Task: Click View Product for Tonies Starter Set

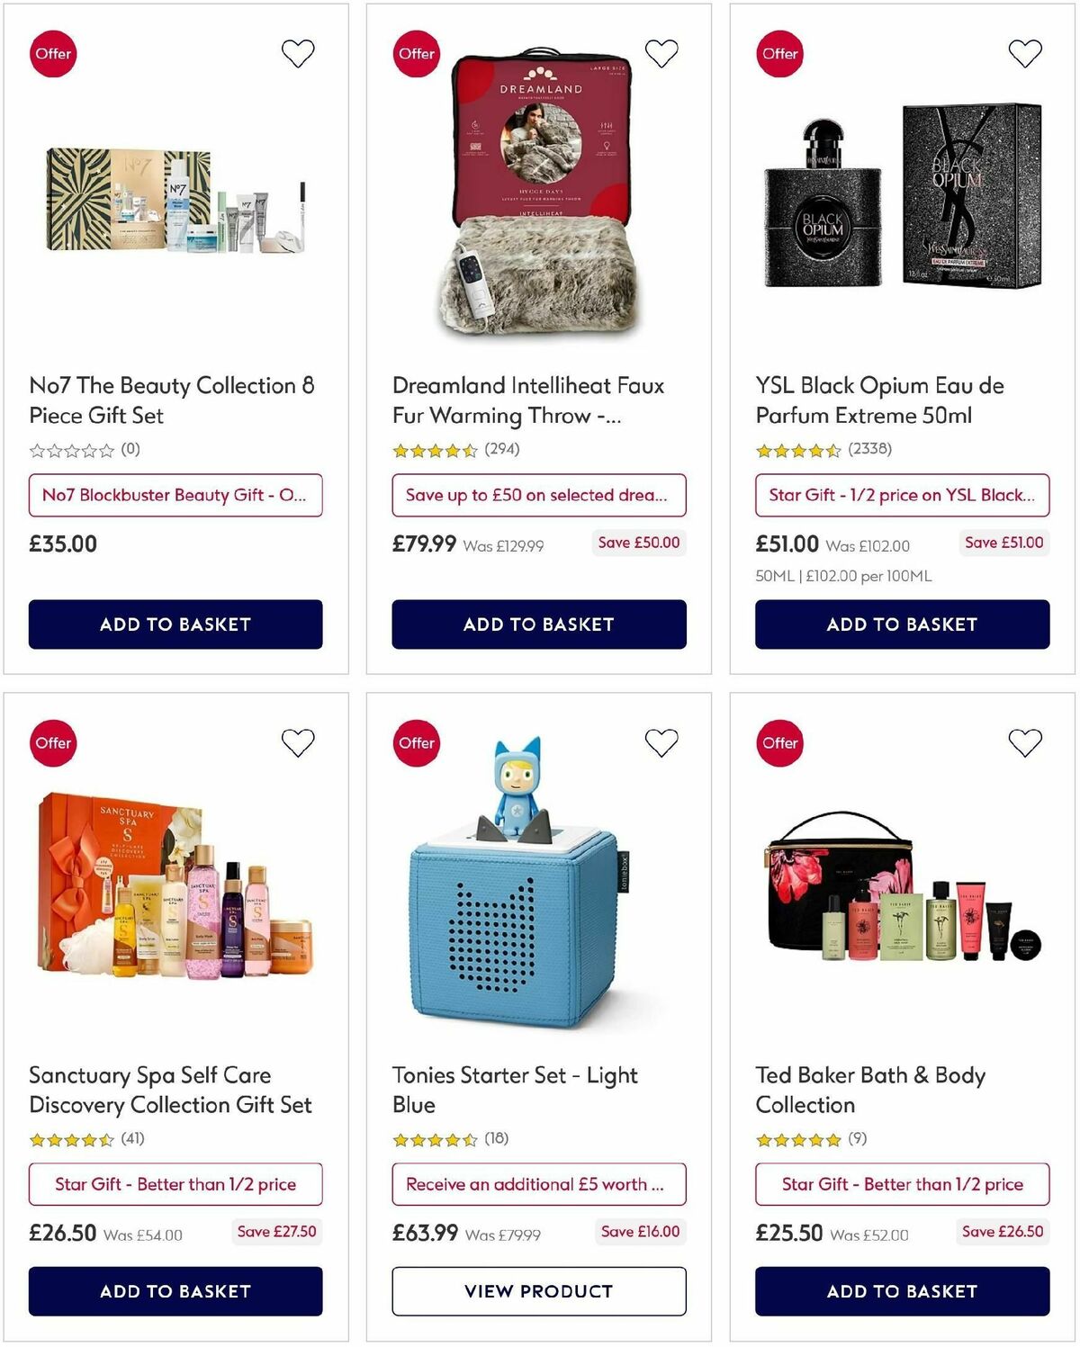Action: pos(537,1290)
